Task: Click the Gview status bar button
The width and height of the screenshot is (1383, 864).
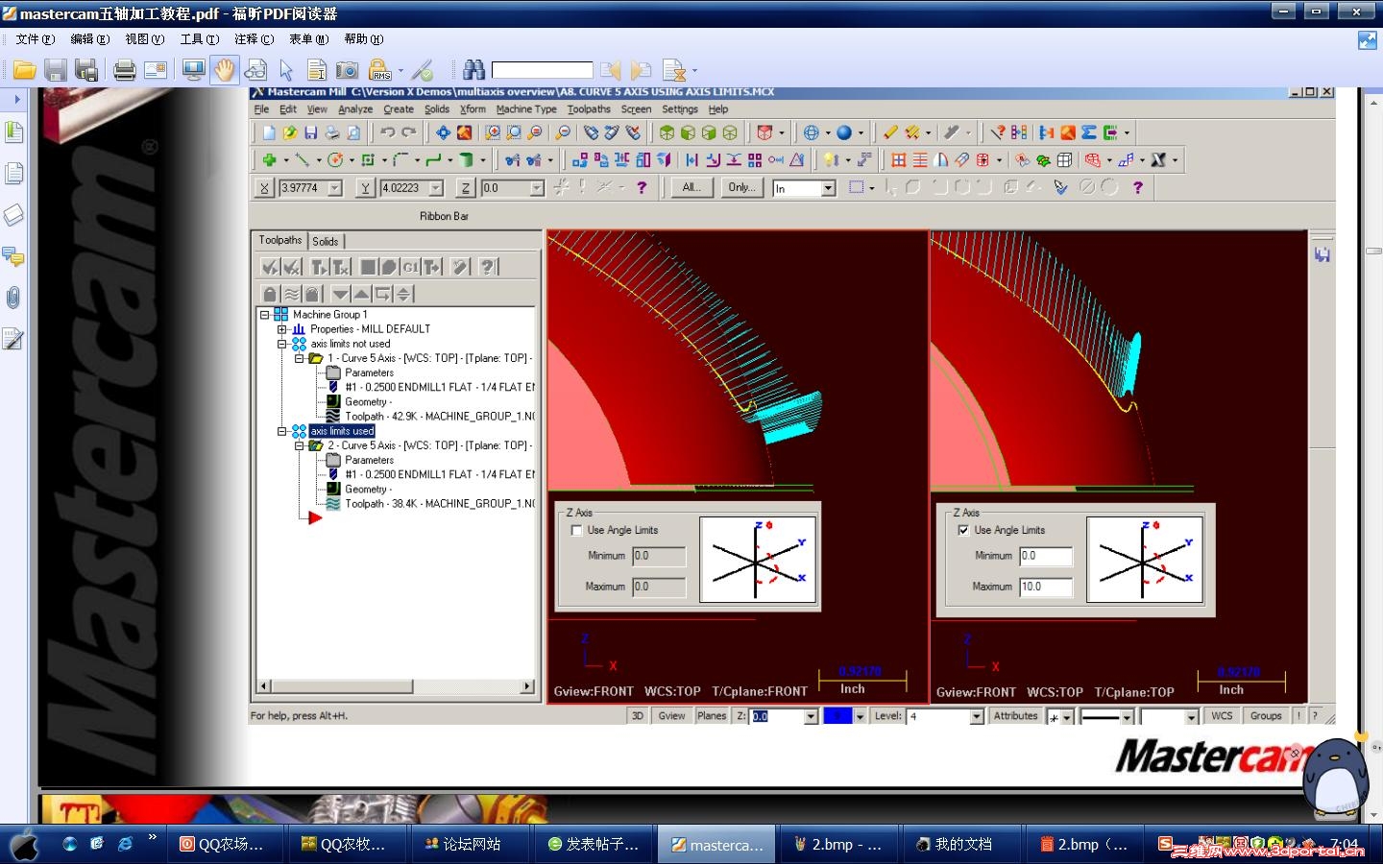Action: (x=671, y=716)
